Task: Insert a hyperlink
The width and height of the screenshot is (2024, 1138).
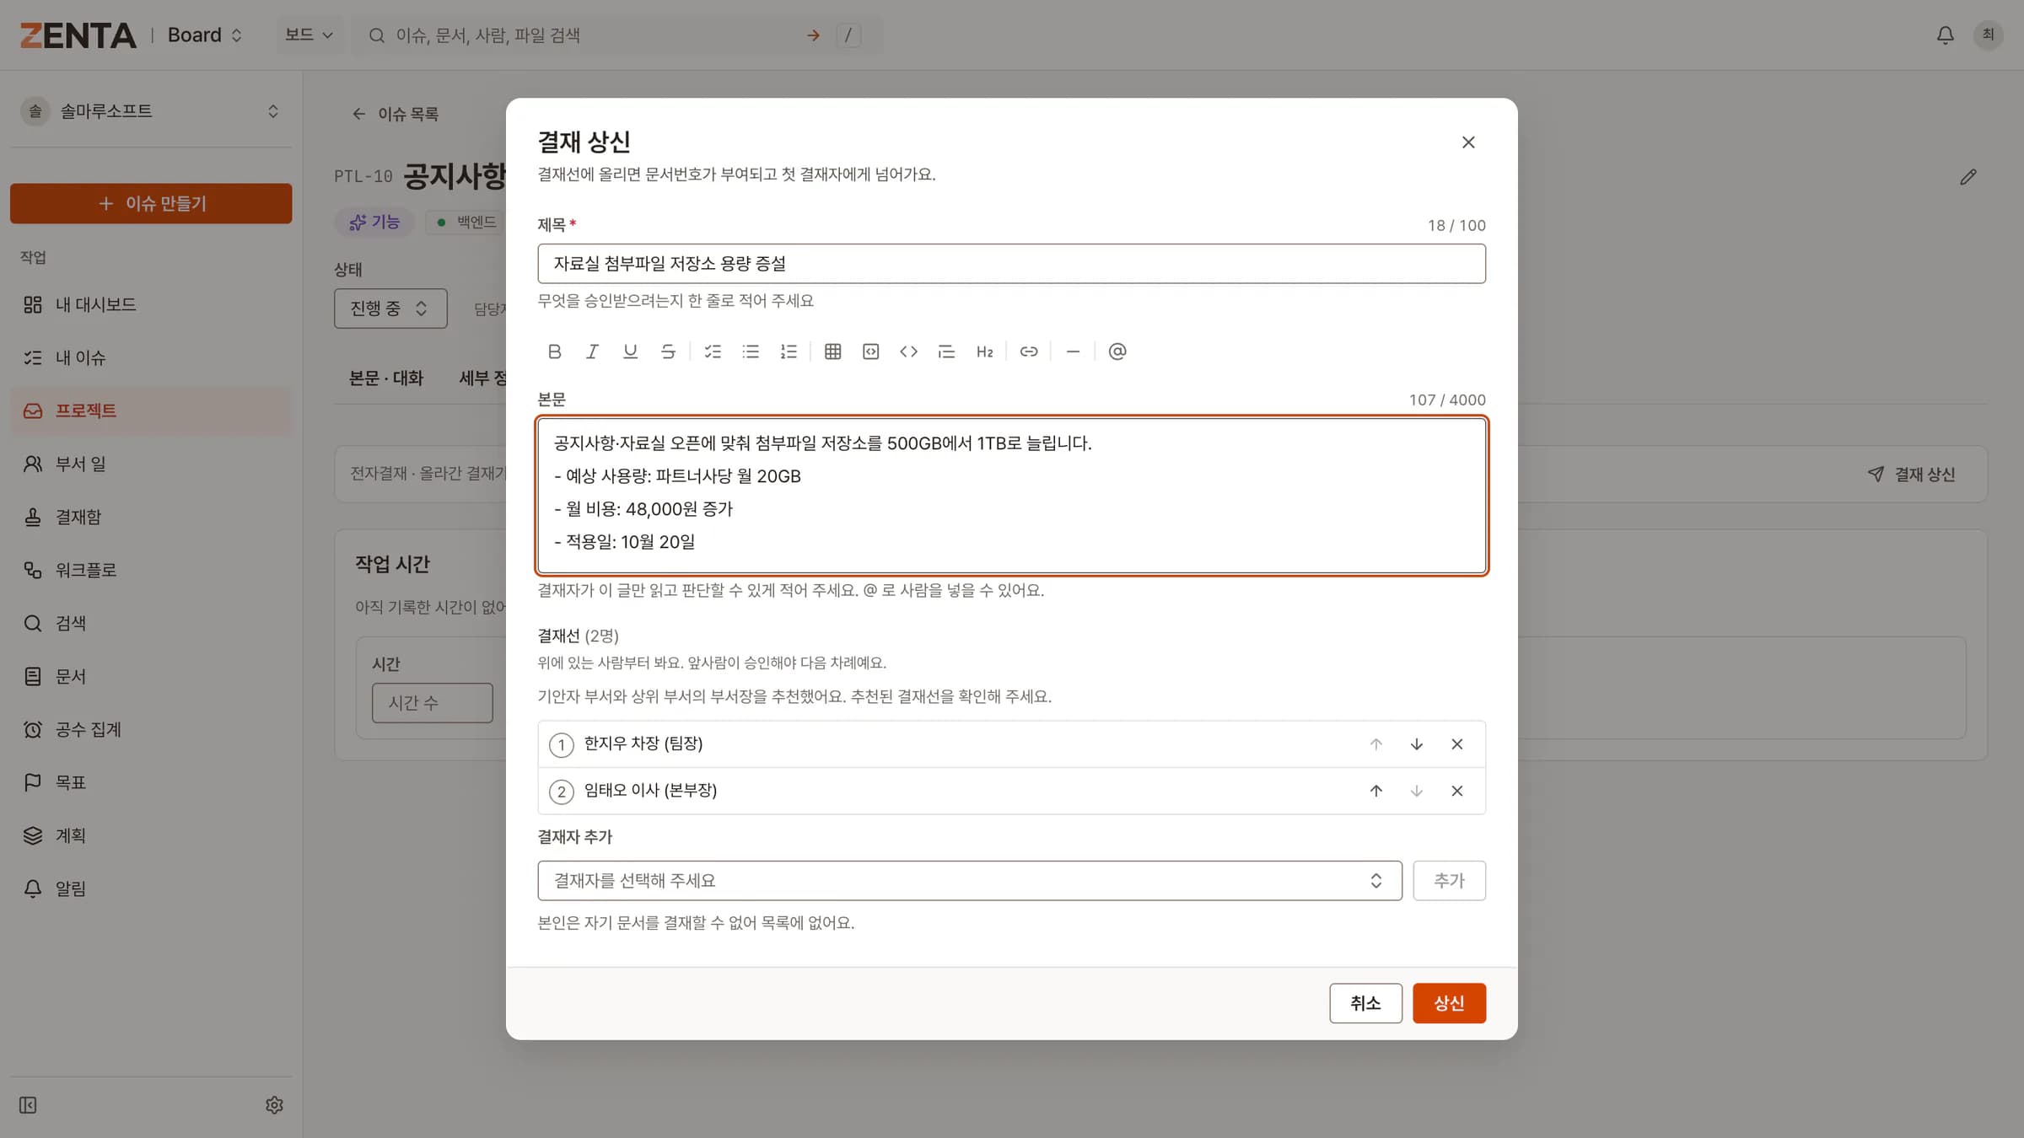Action: tap(1029, 352)
